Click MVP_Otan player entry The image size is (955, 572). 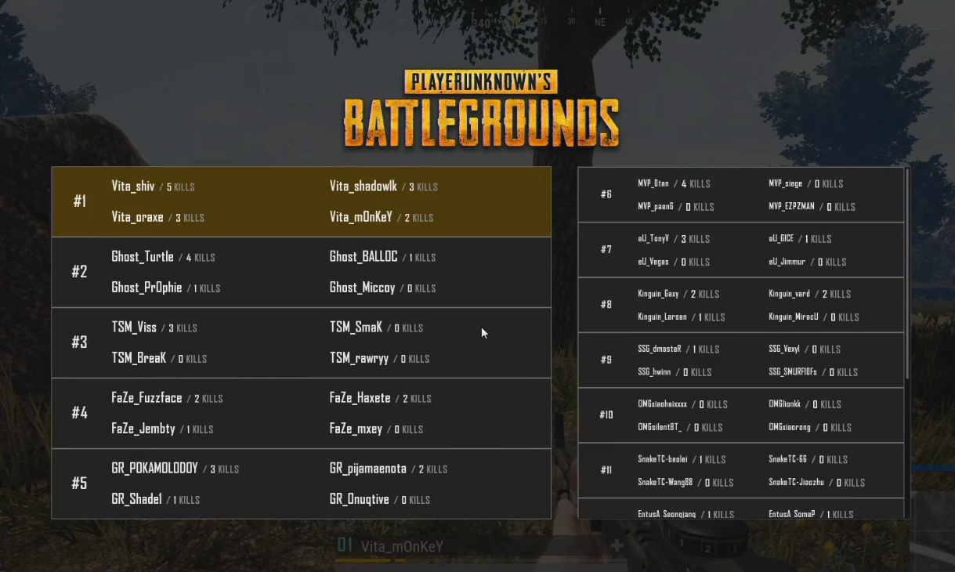pos(653,183)
